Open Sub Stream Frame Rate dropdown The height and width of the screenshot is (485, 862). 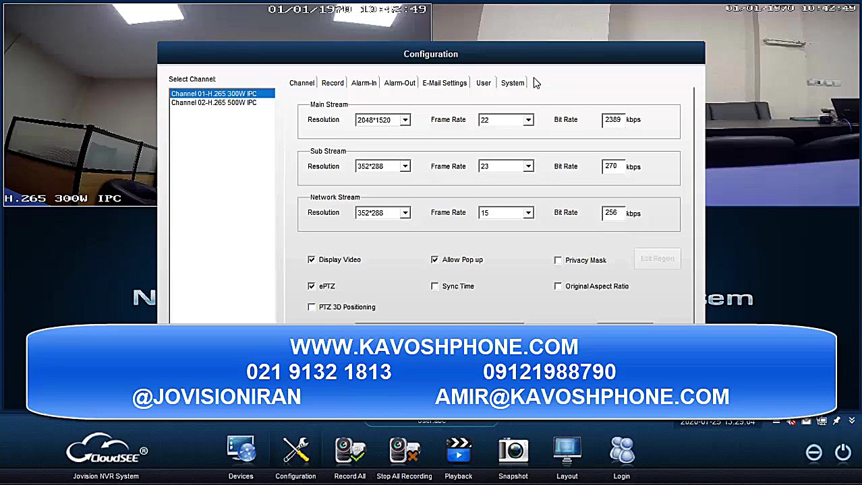(x=528, y=166)
